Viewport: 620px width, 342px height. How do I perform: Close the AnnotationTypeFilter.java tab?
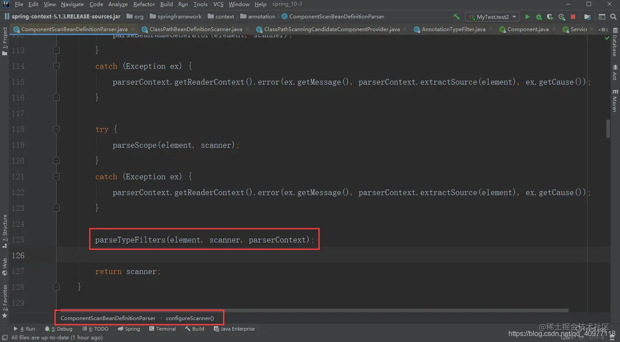[x=490, y=29]
